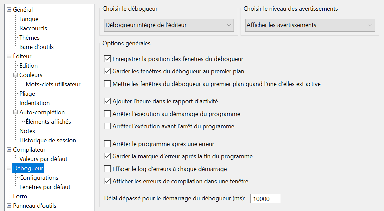
Task: Enable Arrêter l'exécution au démarrage du programme
Action: [107, 114]
